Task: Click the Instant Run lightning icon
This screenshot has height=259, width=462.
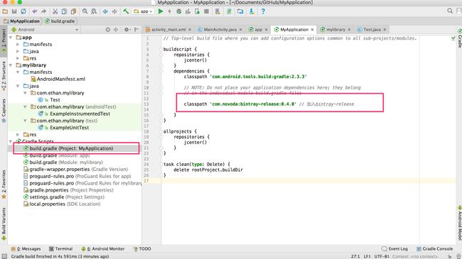Action: [169, 11]
